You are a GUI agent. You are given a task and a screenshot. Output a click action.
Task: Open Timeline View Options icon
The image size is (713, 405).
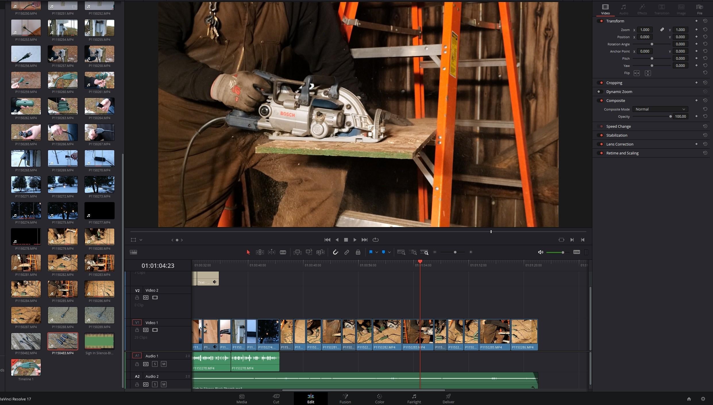pyautogui.click(x=133, y=252)
